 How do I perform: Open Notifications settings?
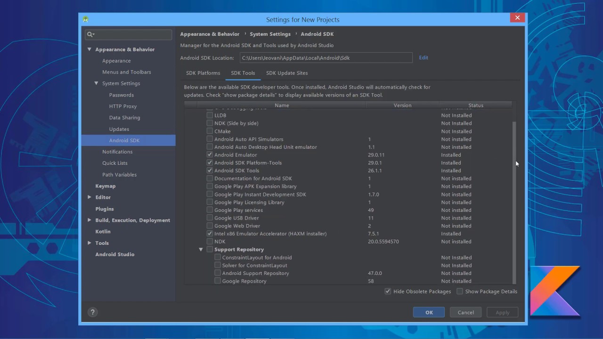(117, 152)
